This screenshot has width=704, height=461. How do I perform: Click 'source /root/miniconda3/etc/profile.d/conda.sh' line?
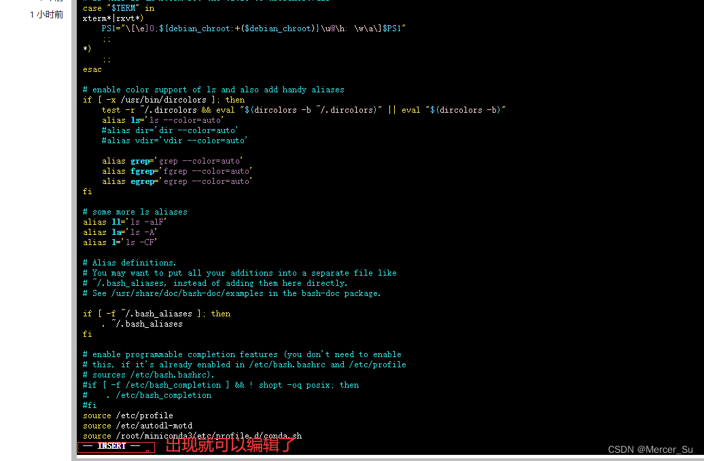pyautogui.click(x=192, y=436)
